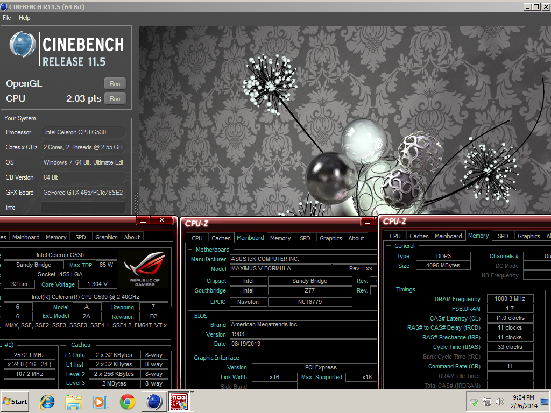Click the Cinebench rendered scene image
The height and width of the screenshot is (413, 551).
point(345,121)
